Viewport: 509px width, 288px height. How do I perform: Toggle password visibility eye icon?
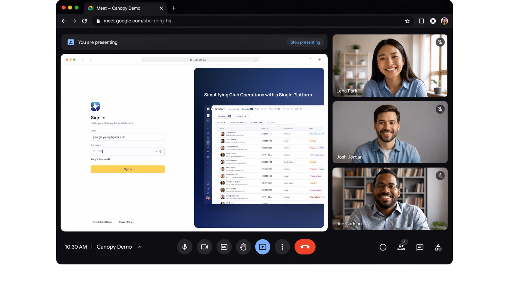click(161, 151)
